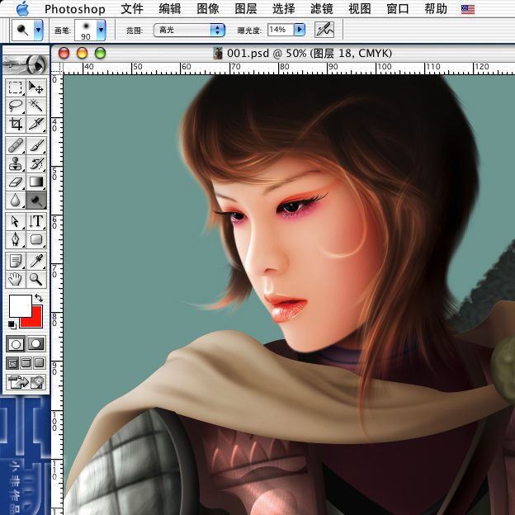Select the History Brush tool
Image resolution: width=515 pixels, height=515 pixels.
[36, 163]
